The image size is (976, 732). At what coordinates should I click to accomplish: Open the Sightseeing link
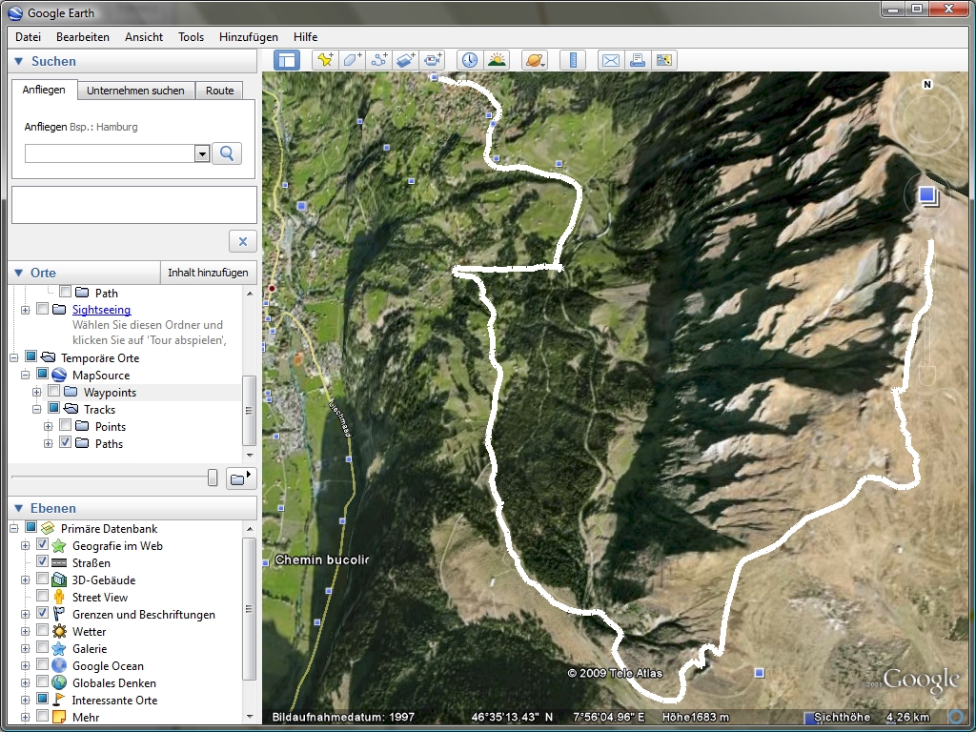[101, 310]
